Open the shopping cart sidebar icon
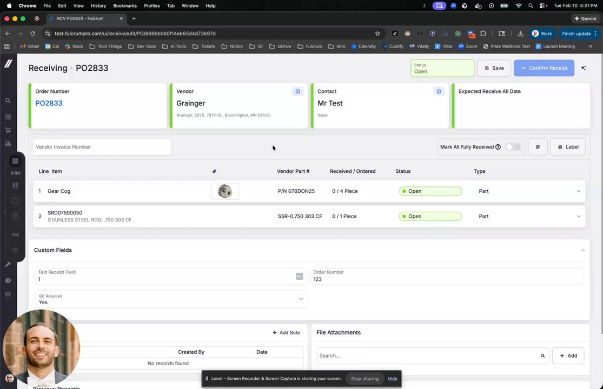 pyautogui.click(x=8, y=130)
